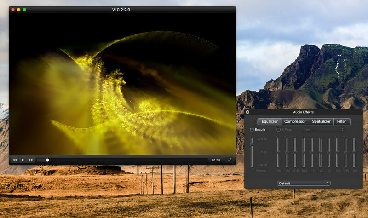368x218 pixels.
Task: Minimize VLC with the yellow button
Action: coord(18,10)
